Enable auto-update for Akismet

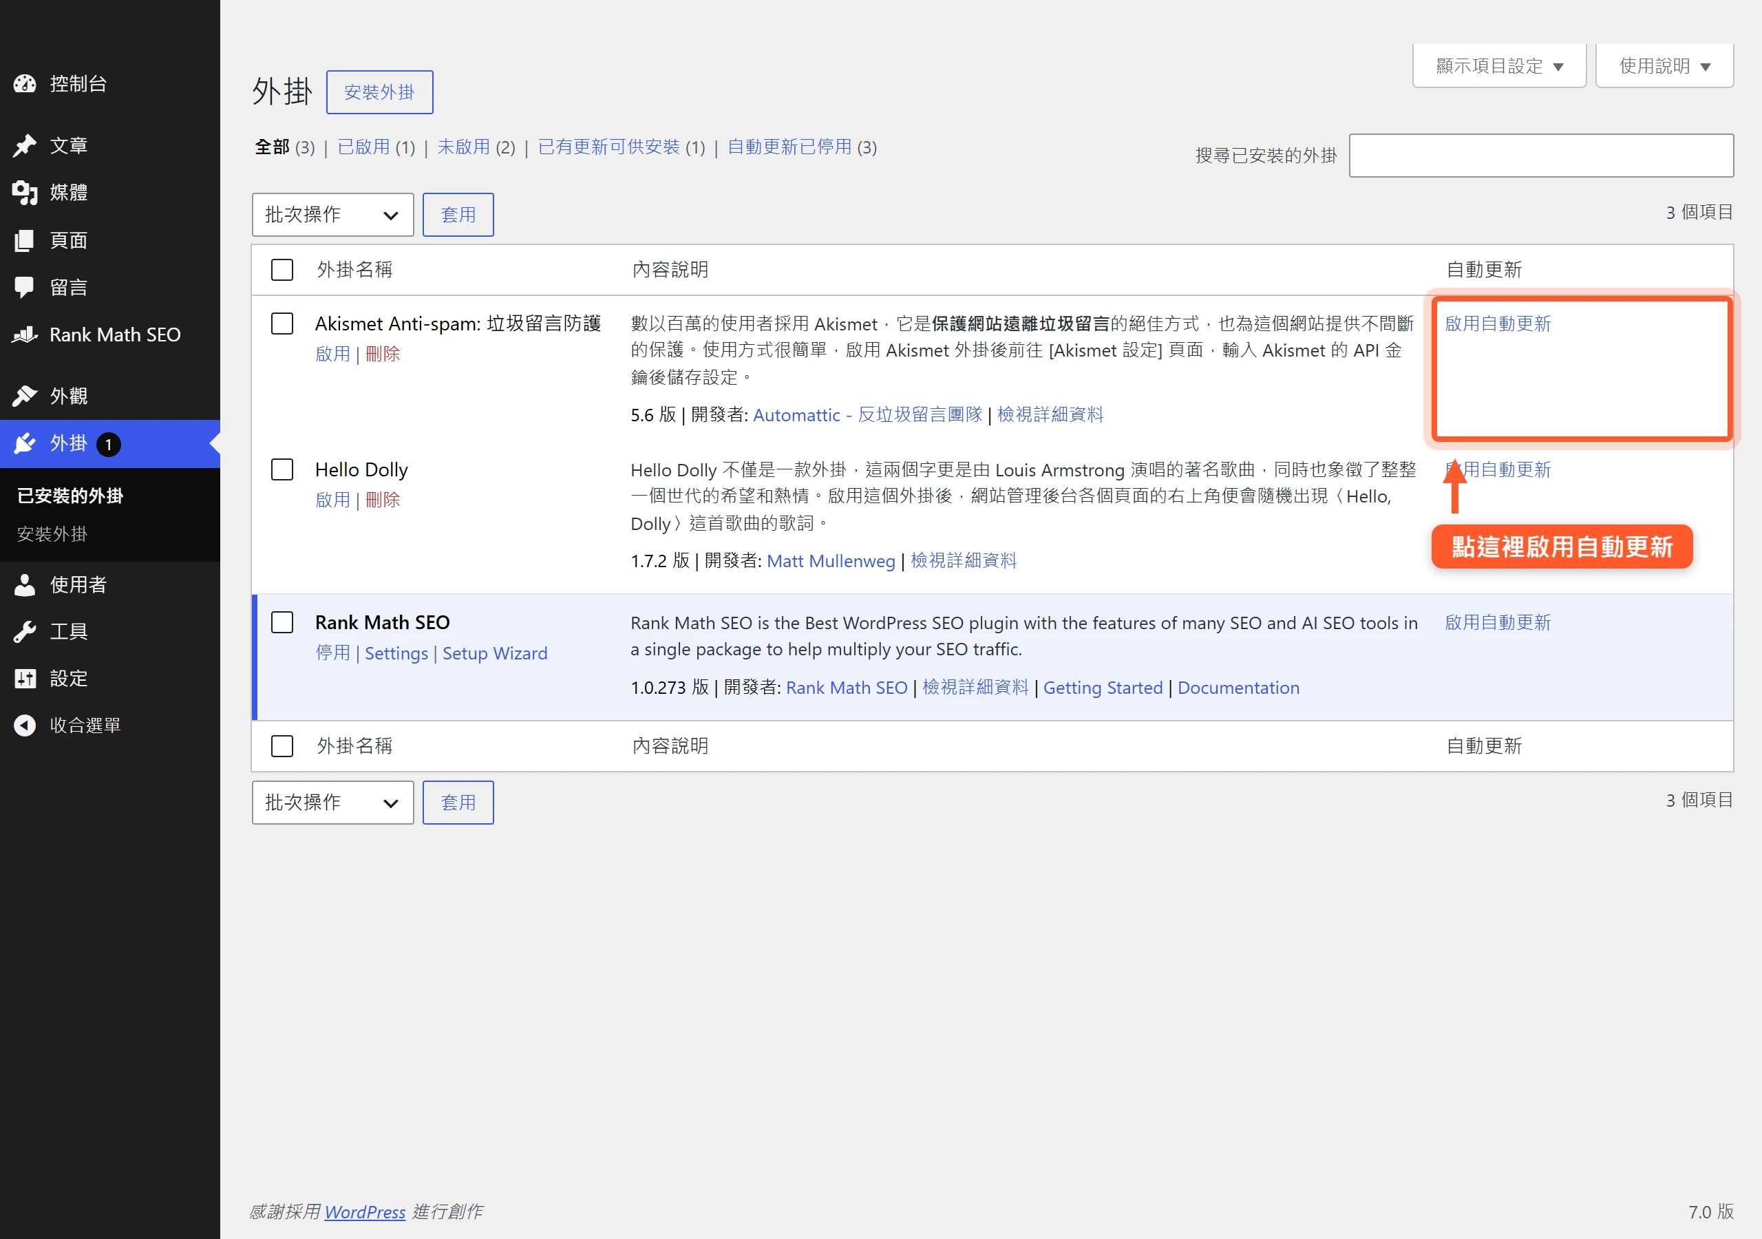(x=1498, y=324)
